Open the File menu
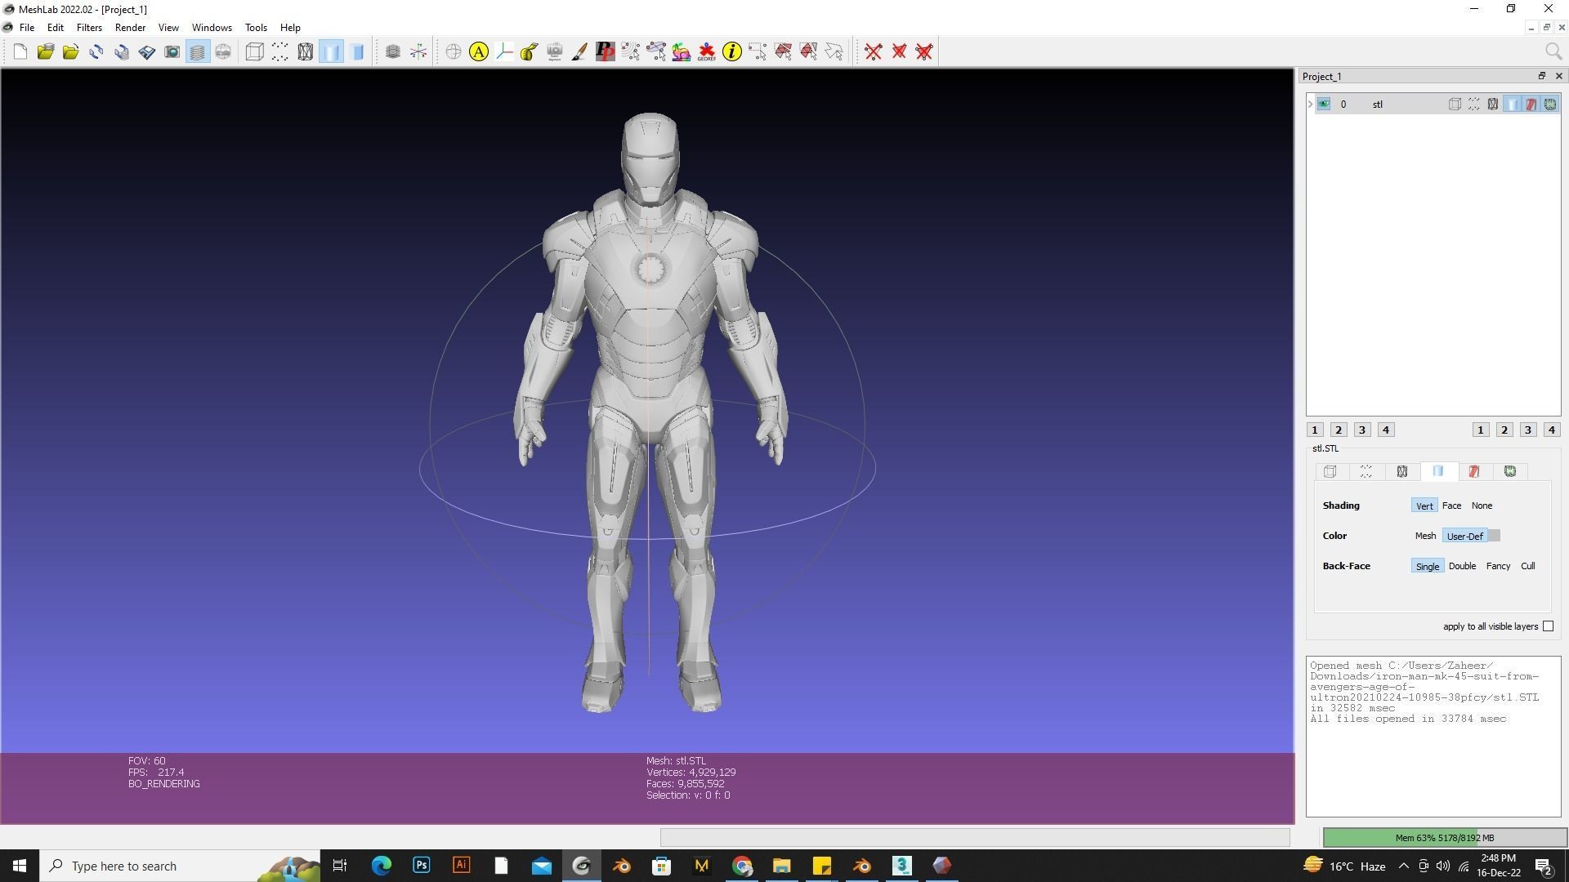Viewport: 1569px width, 882px height. point(27,28)
